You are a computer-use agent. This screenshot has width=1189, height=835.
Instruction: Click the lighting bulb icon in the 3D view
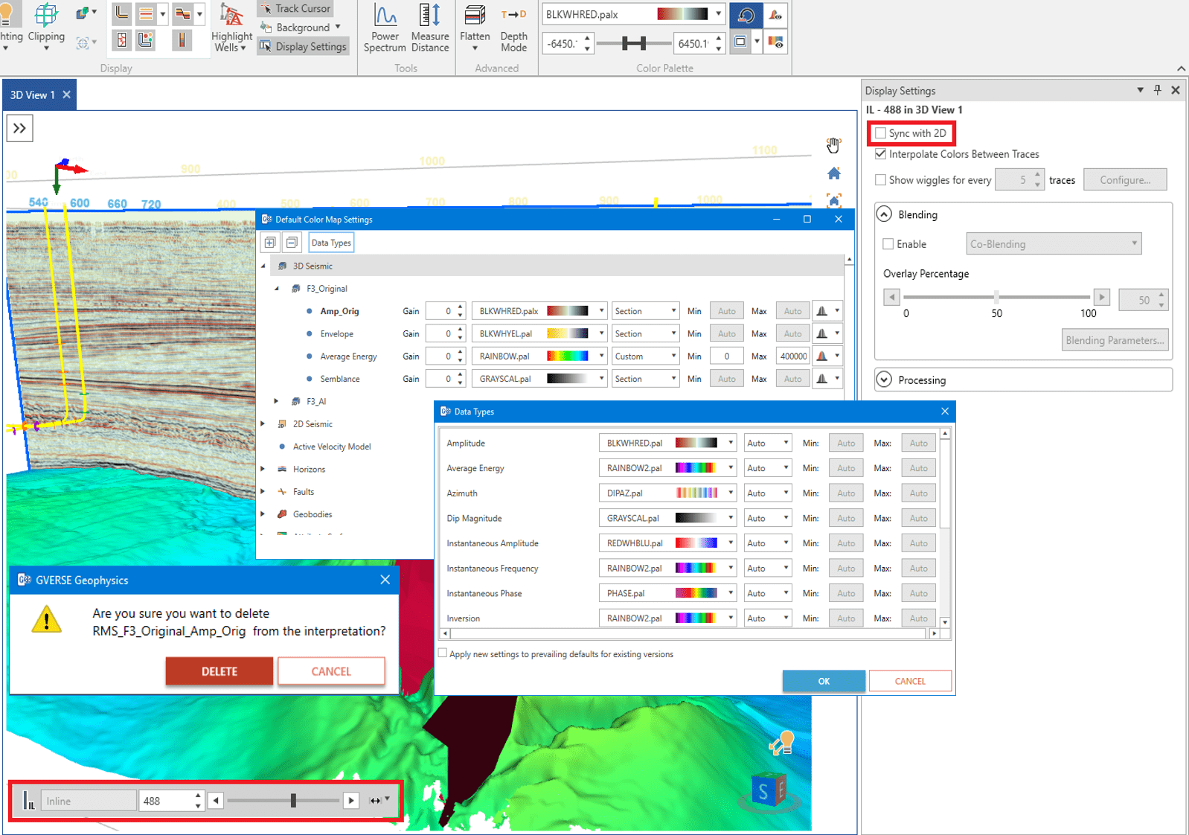(x=782, y=743)
